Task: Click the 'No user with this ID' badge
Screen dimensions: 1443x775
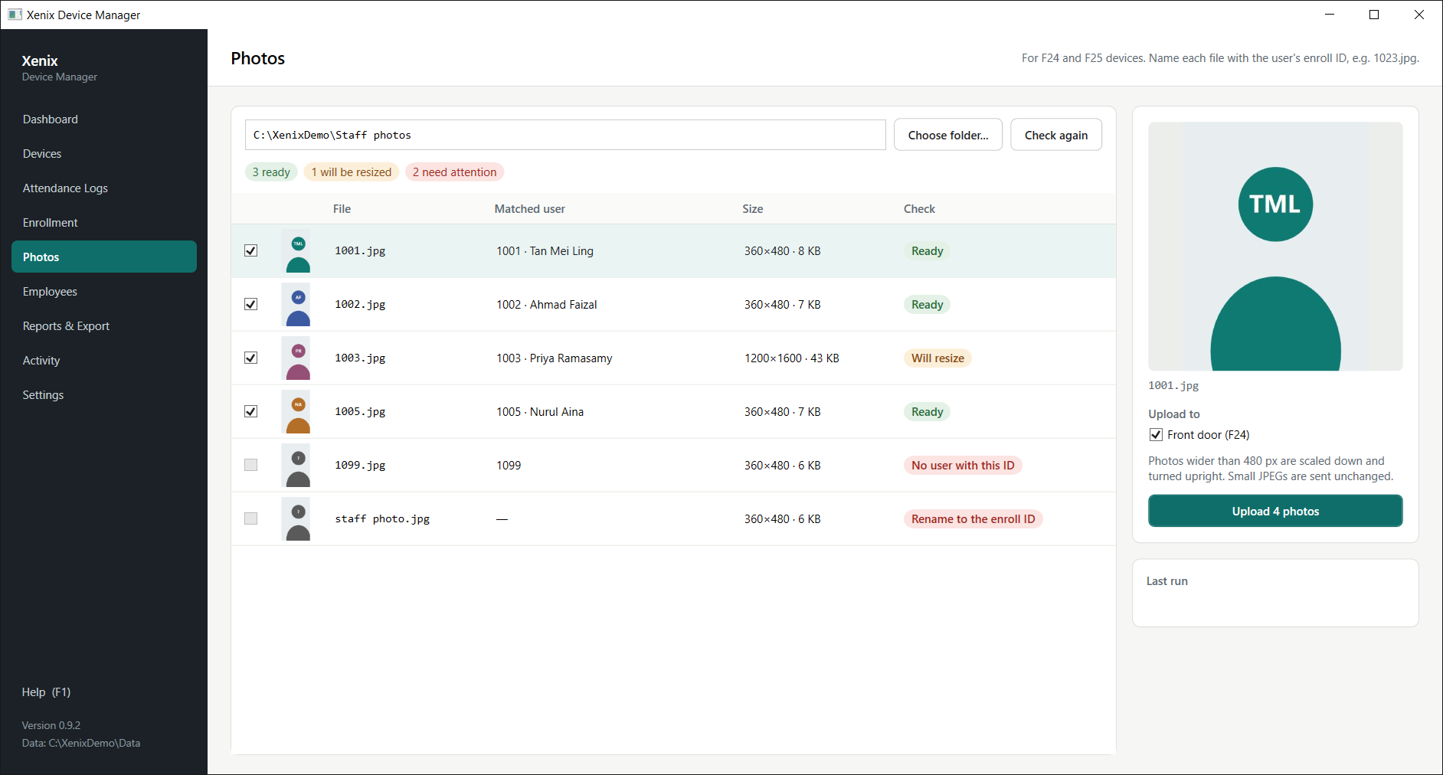Action: click(963, 466)
